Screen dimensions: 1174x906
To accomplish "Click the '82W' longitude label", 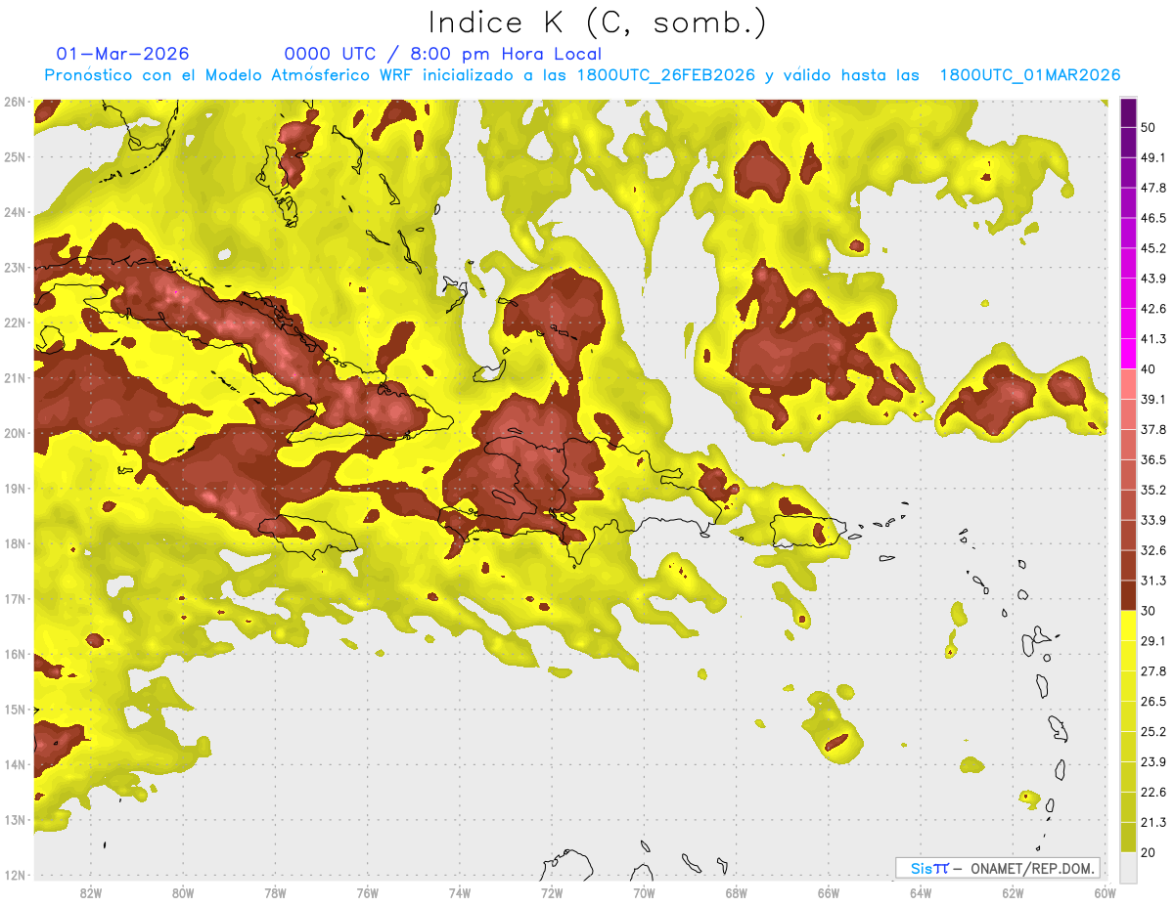I will point(90,893).
